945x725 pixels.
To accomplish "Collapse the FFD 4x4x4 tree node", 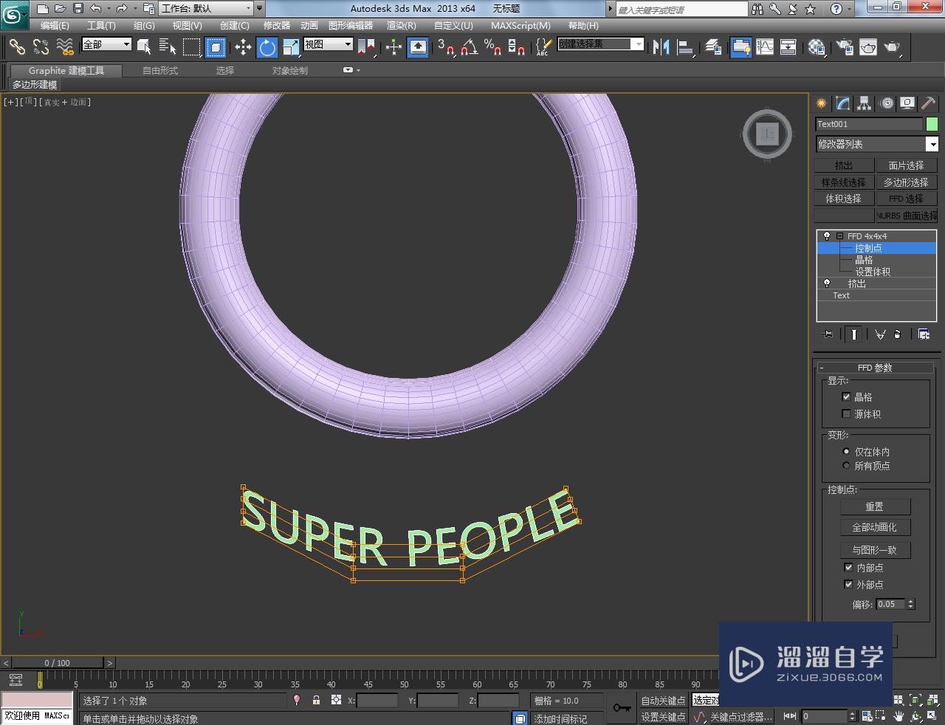I will (839, 236).
